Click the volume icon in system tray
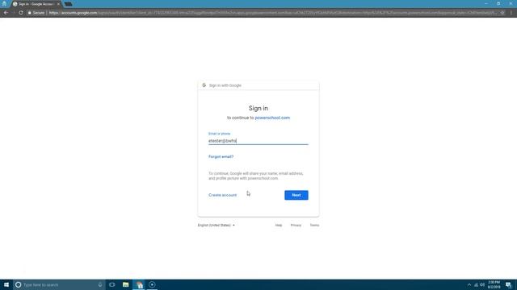 coord(482,284)
